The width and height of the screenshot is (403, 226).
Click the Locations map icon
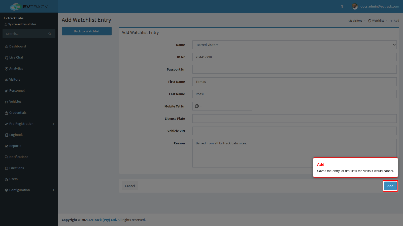(7, 168)
